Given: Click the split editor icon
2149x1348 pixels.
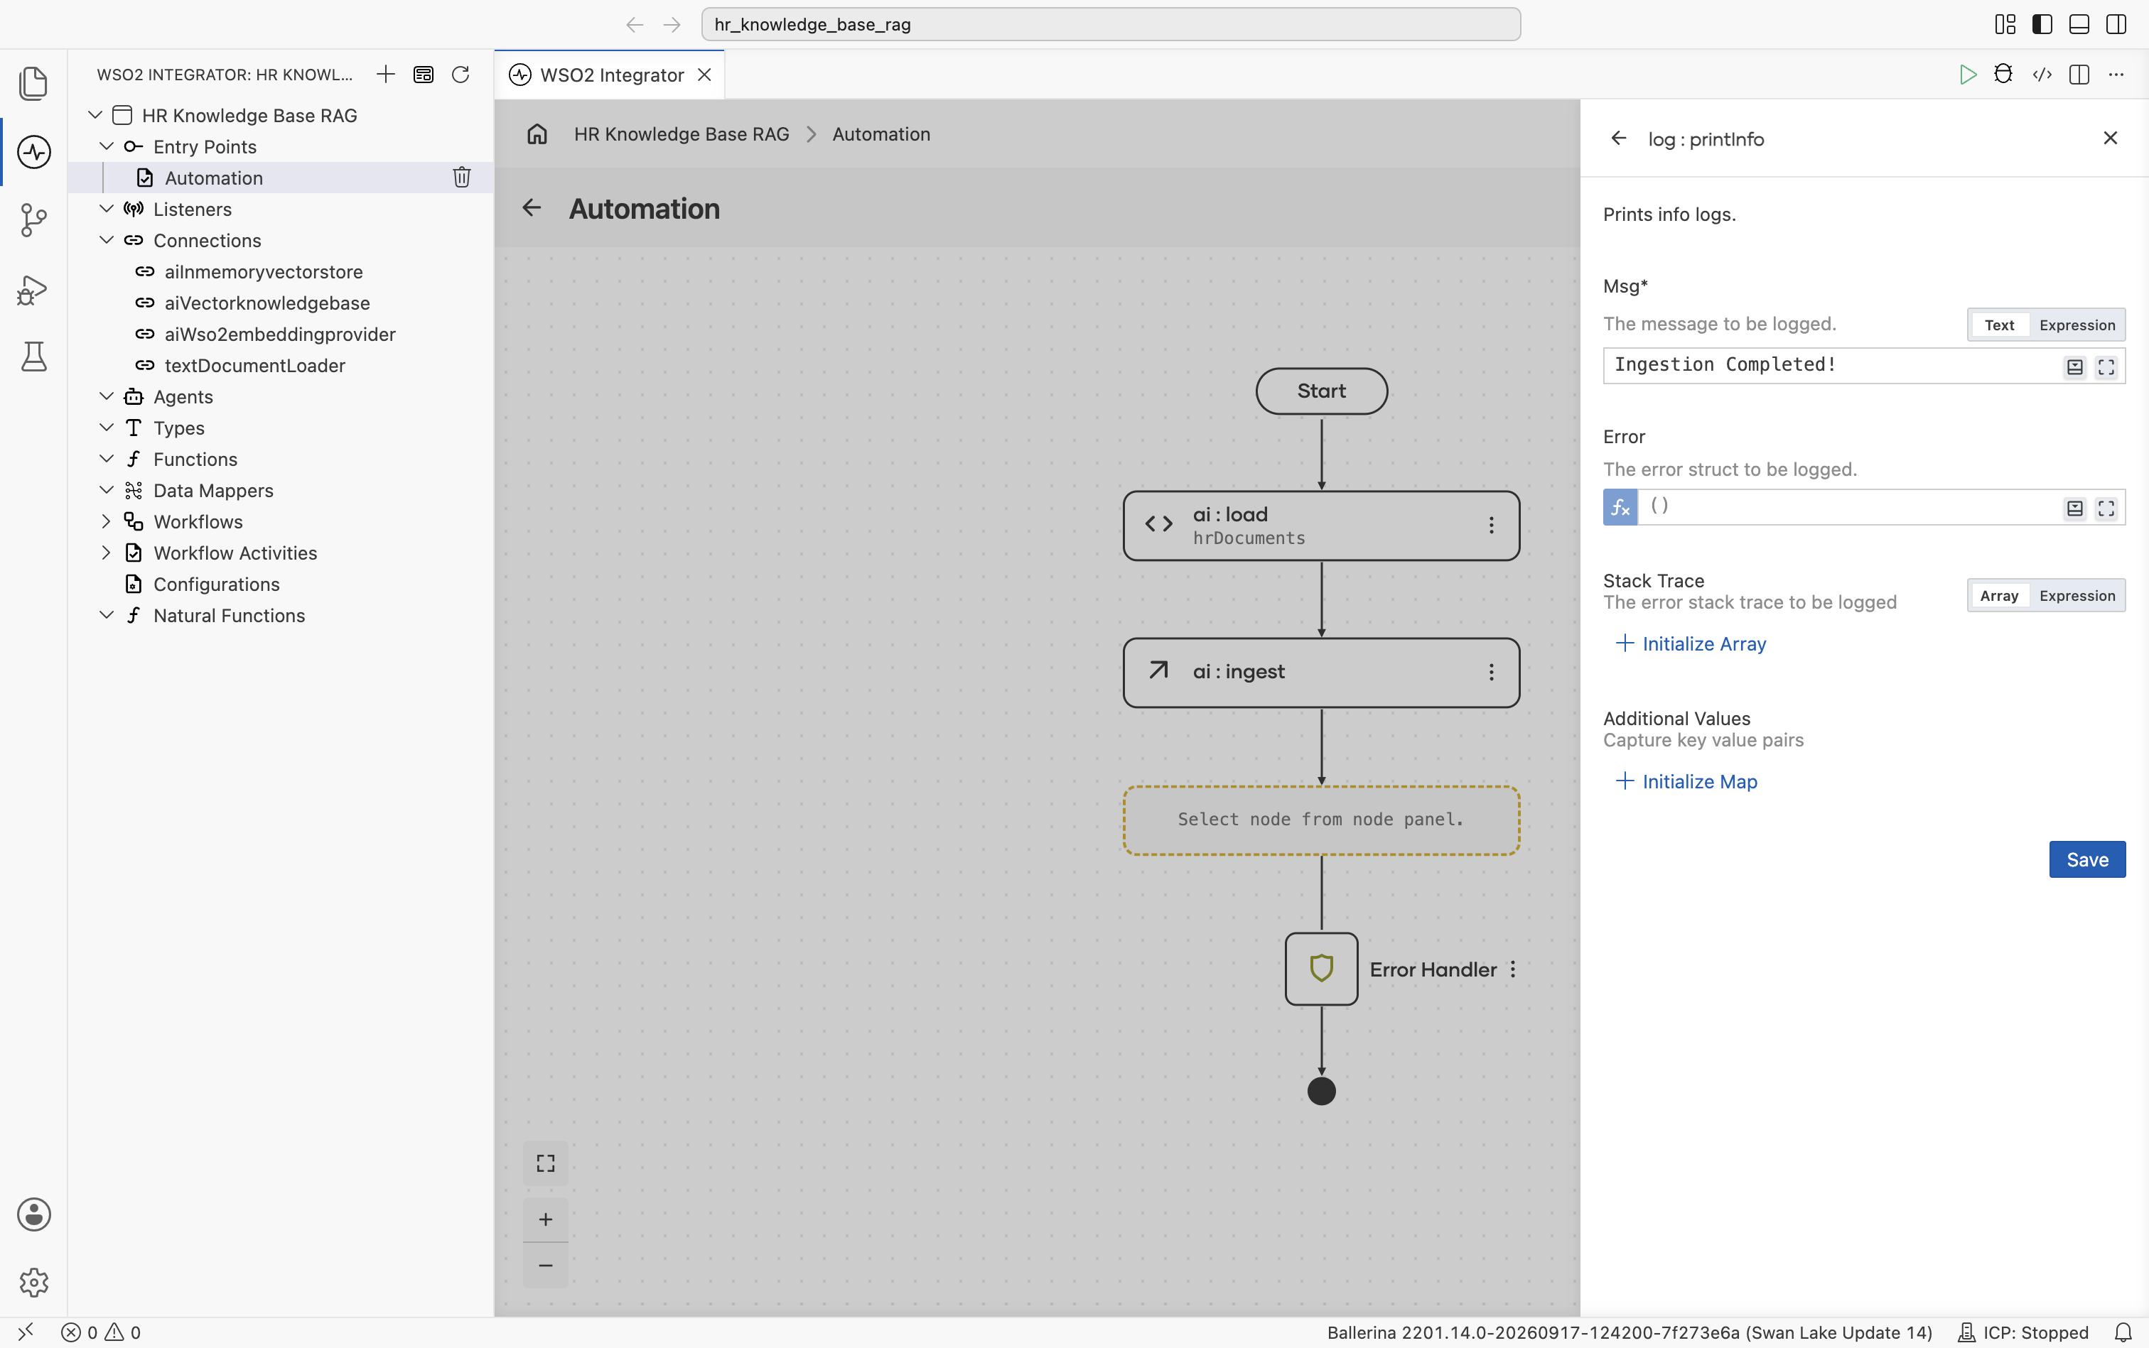Looking at the screenshot, I should [2079, 75].
